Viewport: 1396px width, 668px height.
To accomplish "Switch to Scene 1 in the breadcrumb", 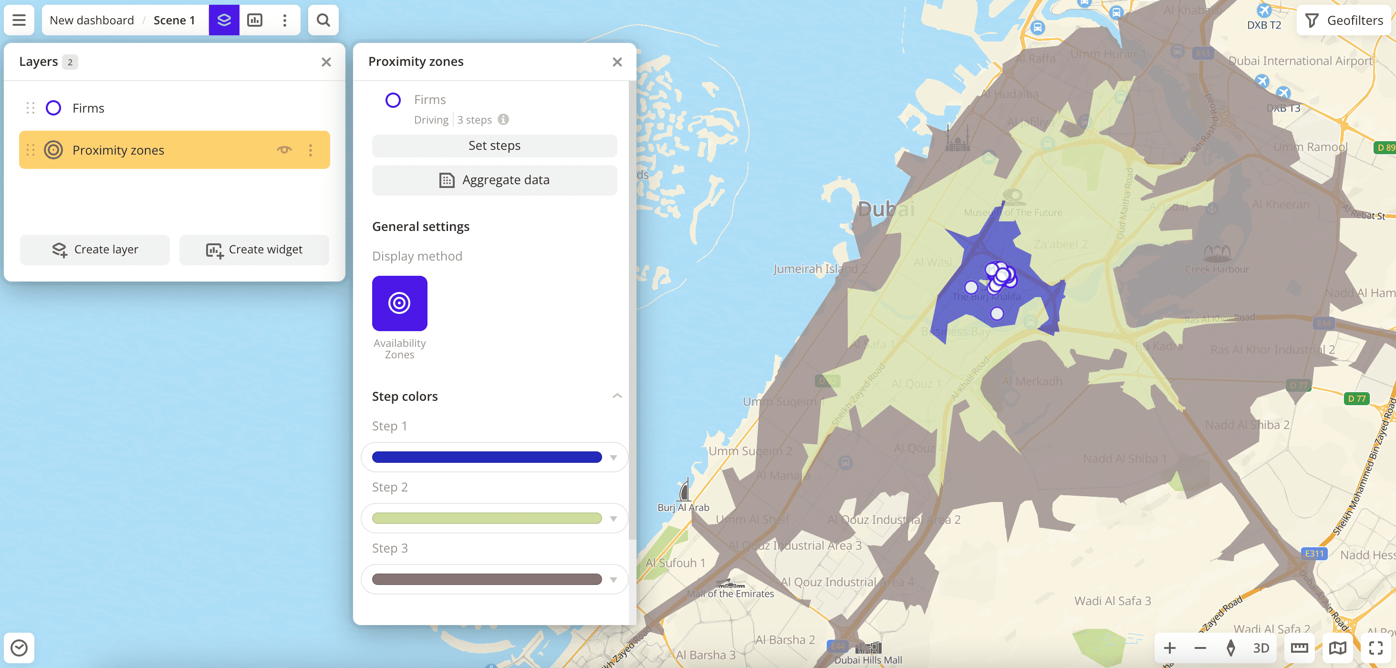I will 174,20.
